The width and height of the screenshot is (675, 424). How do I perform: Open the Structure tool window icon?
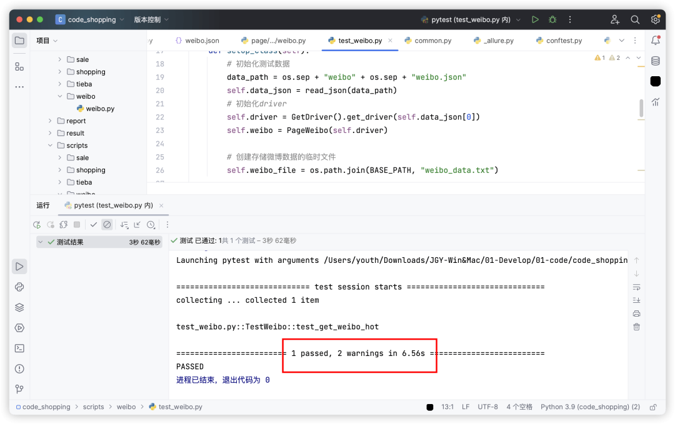(x=19, y=67)
